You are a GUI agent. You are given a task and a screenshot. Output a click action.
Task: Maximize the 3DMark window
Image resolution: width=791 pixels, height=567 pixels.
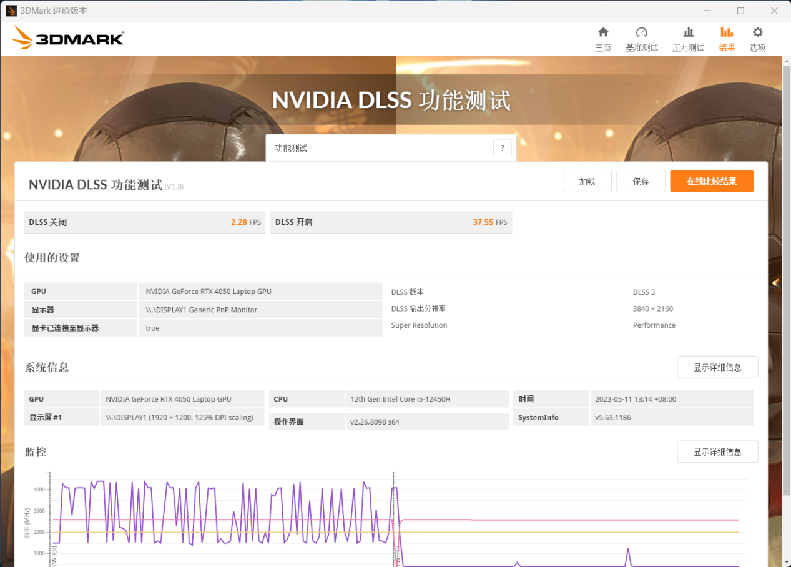(x=740, y=11)
